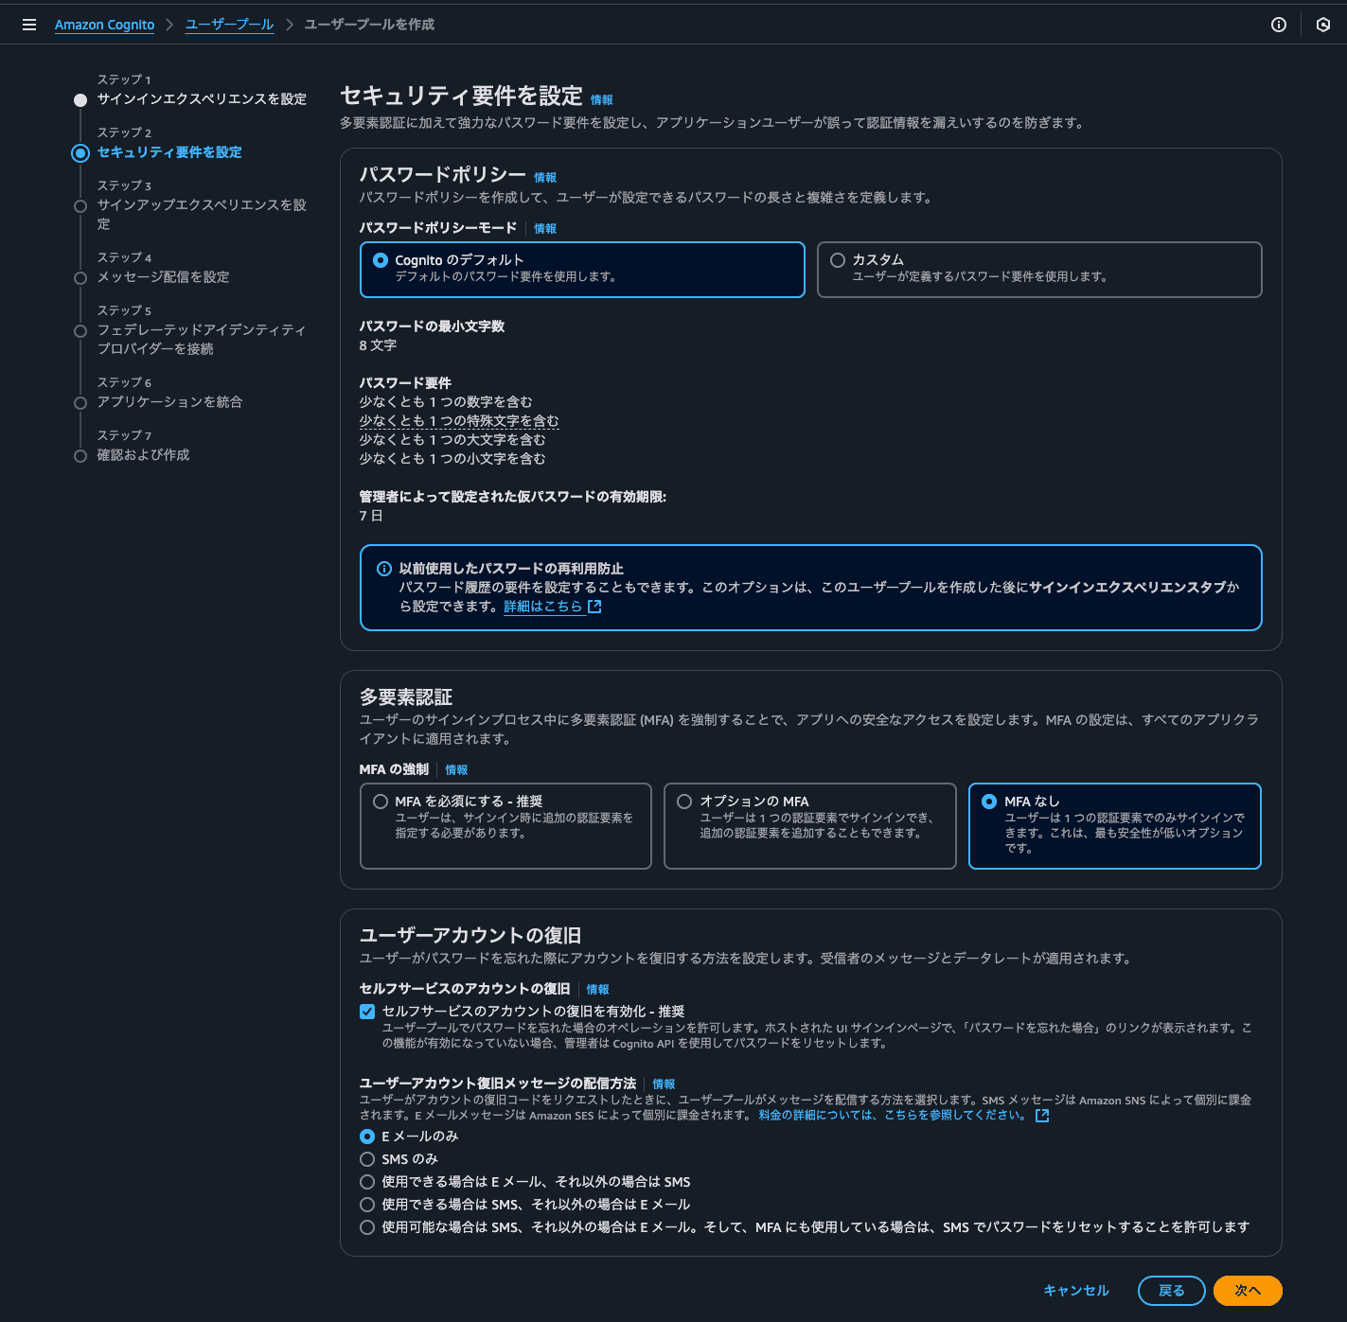The image size is (1347, 1322).
Task: Open external link icon after pricing details link
Action: [1042, 1116]
